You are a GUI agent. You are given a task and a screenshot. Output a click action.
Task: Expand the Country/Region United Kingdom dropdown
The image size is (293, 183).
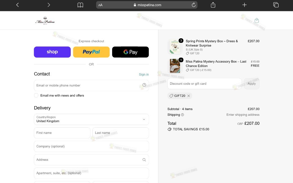91,119
